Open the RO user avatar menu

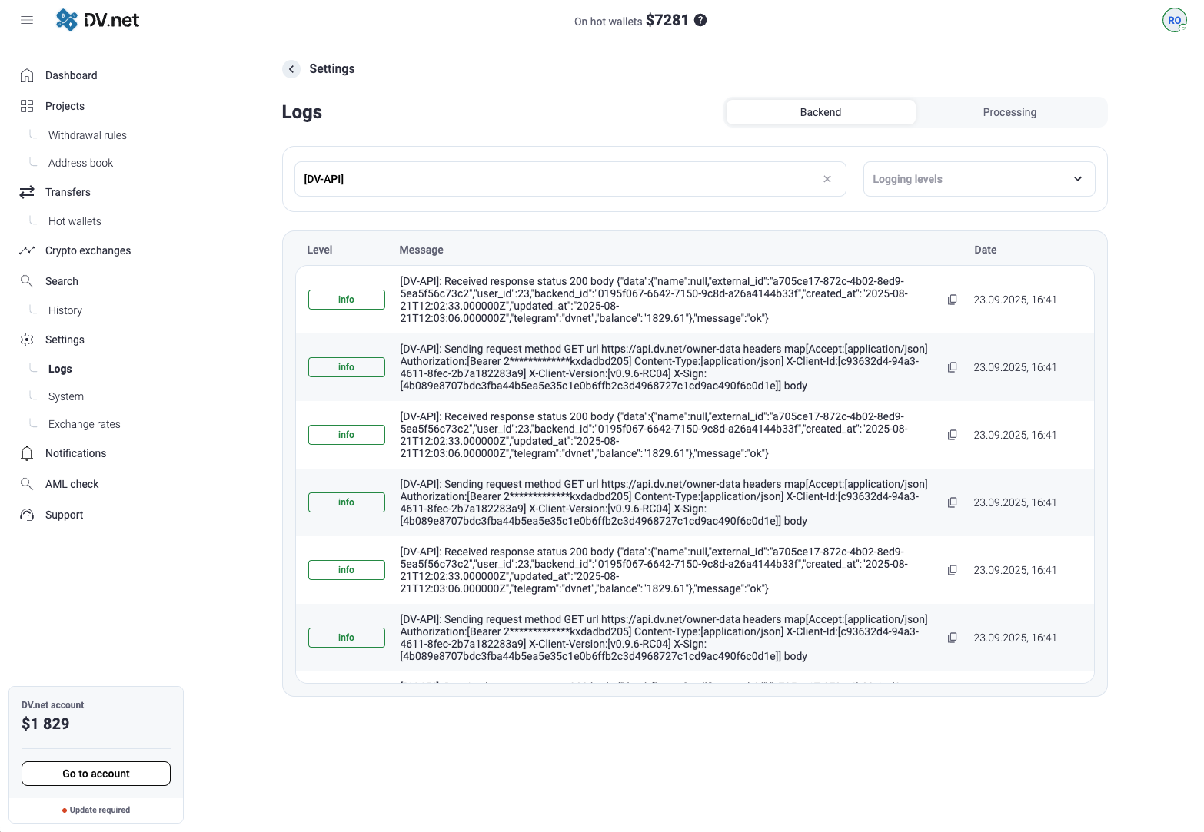(x=1174, y=20)
